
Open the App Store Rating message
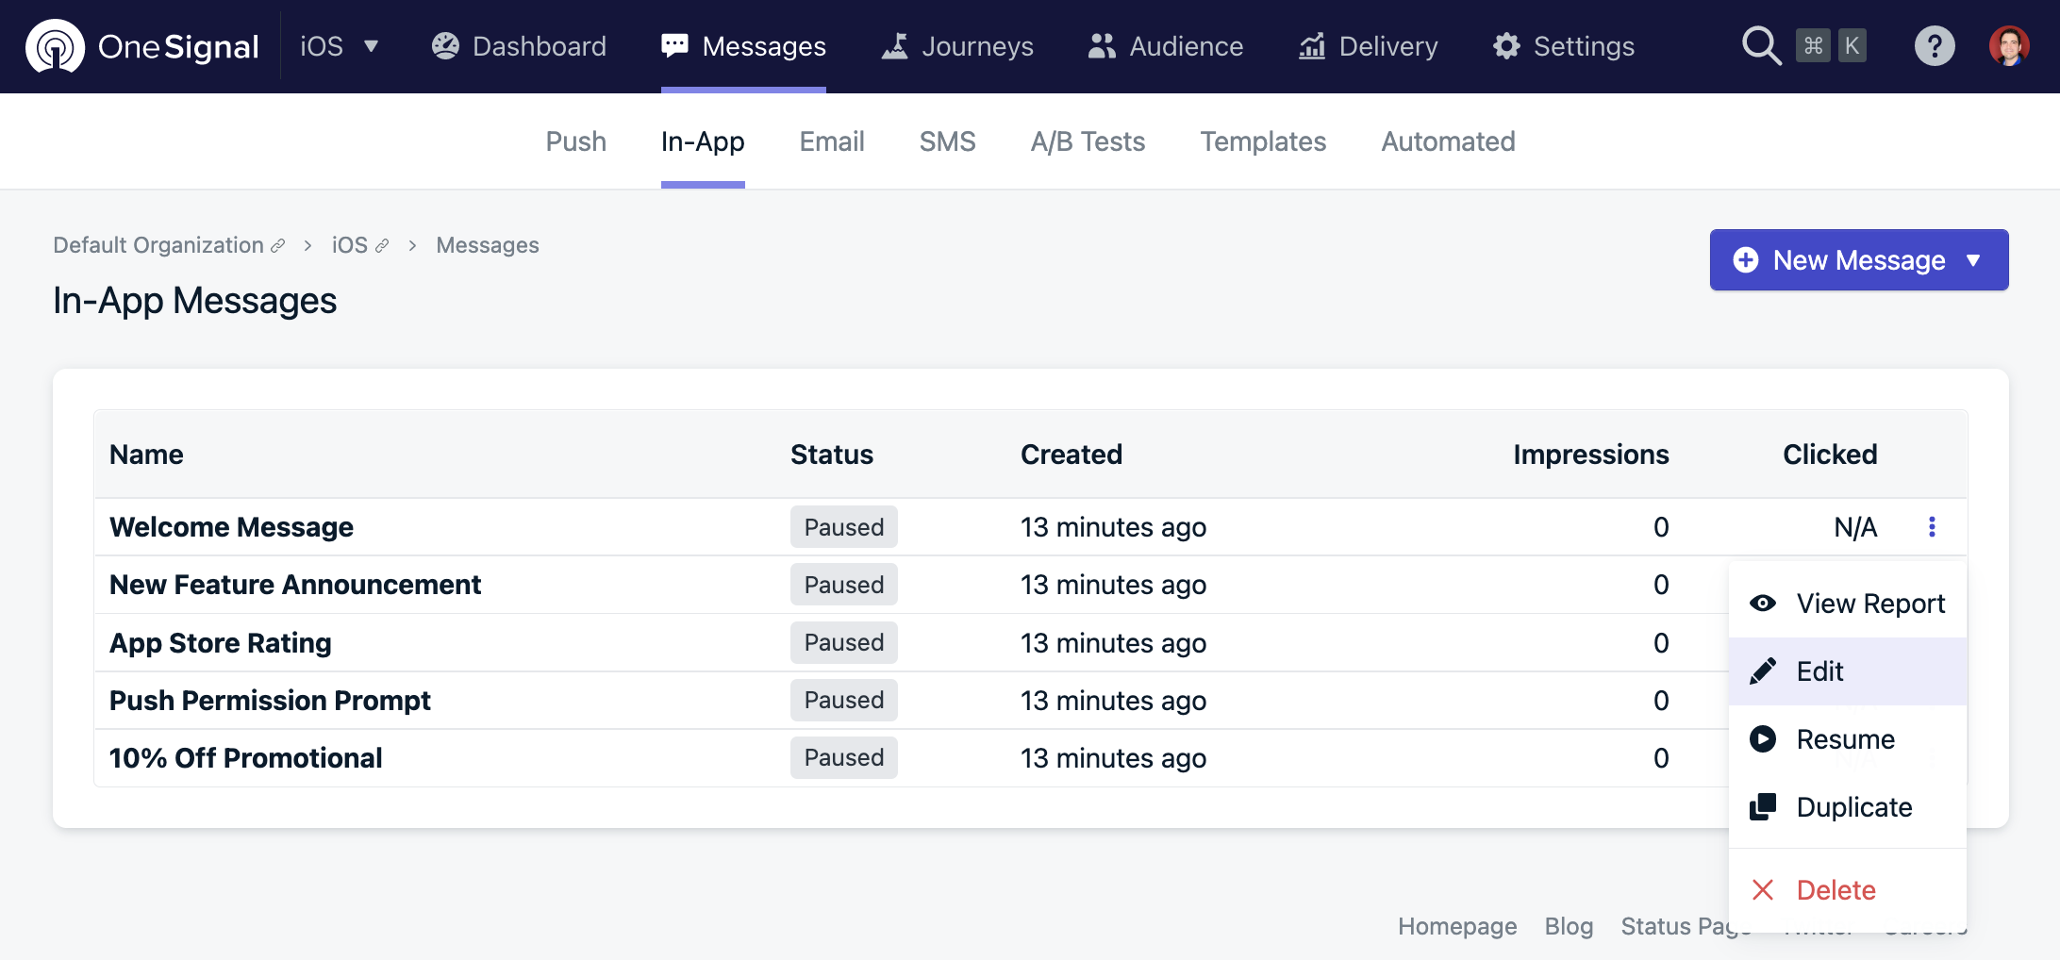coord(221,643)
